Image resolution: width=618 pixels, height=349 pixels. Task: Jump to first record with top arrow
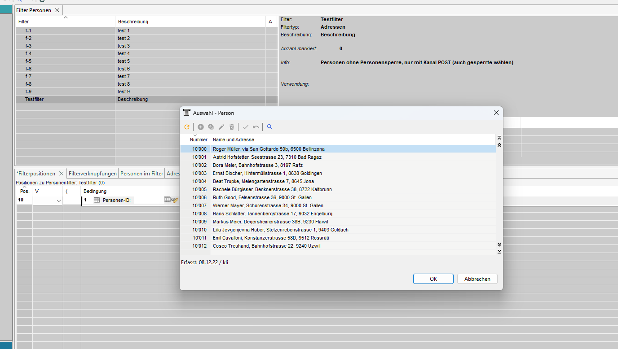pos(499,138)
